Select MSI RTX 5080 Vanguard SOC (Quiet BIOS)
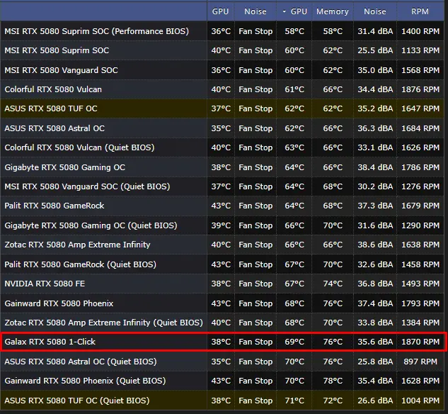Image resolution: width=448 pixels, height=414 pixels. (87, 186)
